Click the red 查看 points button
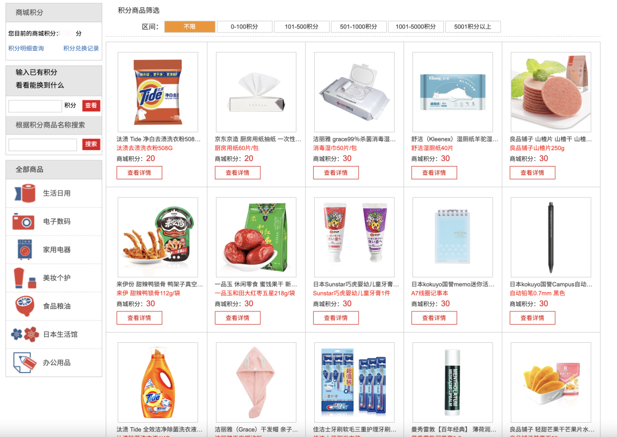Image resolution: width=617 pixels, height=437 pixels. (91, 106)
